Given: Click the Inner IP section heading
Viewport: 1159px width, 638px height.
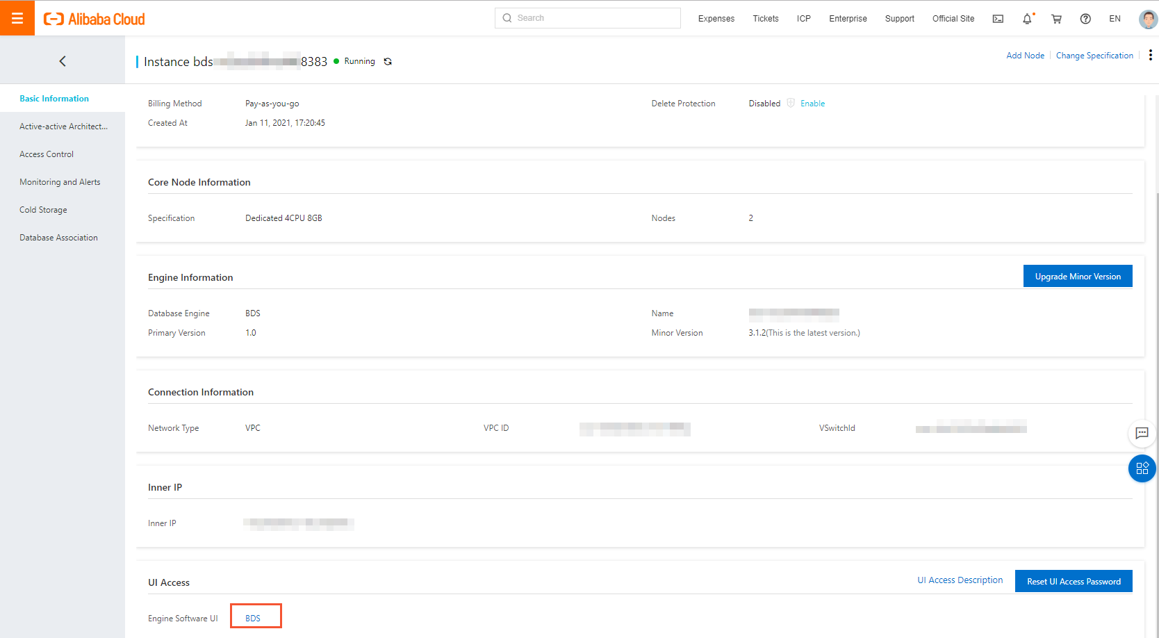Looking at the screenshot, I should point(165,487).
